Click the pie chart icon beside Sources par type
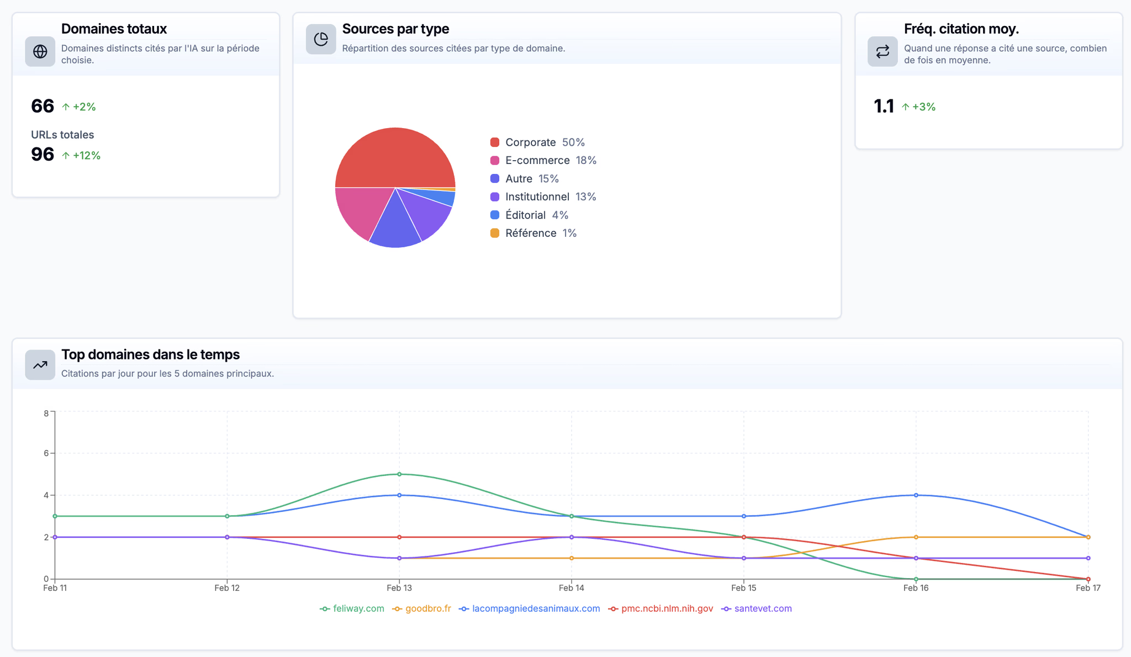Screen dimensions: 1131x657 click(x=321, y=39)
